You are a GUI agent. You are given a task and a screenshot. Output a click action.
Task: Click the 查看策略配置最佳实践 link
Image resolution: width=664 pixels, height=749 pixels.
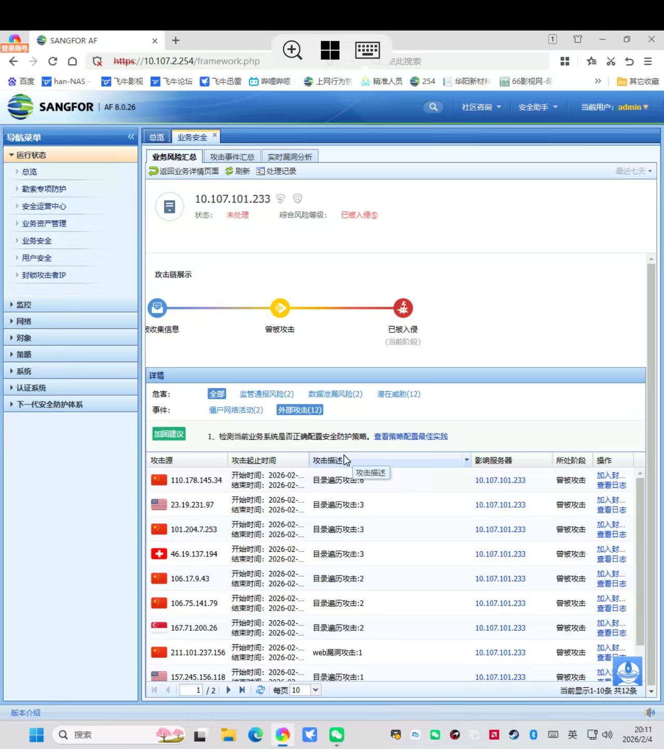coord(411,437)
